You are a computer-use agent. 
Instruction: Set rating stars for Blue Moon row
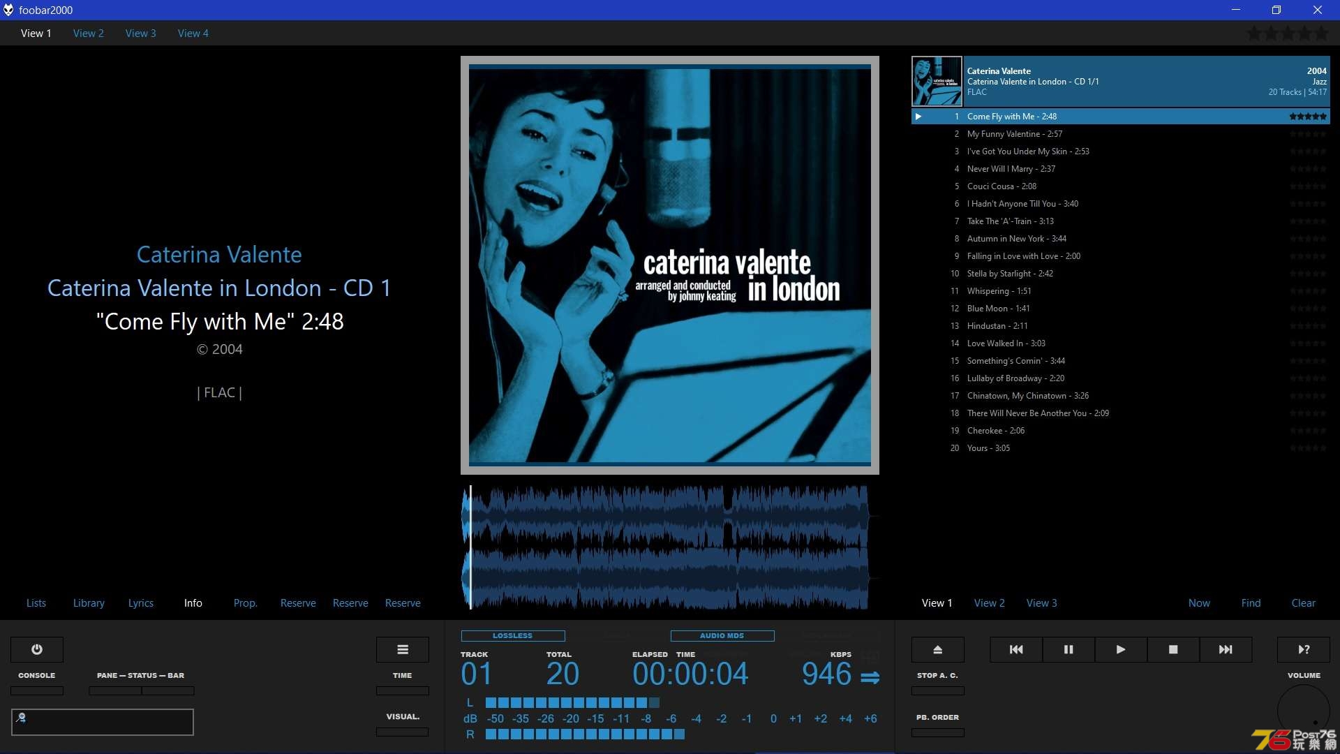tap(1308, 309)
